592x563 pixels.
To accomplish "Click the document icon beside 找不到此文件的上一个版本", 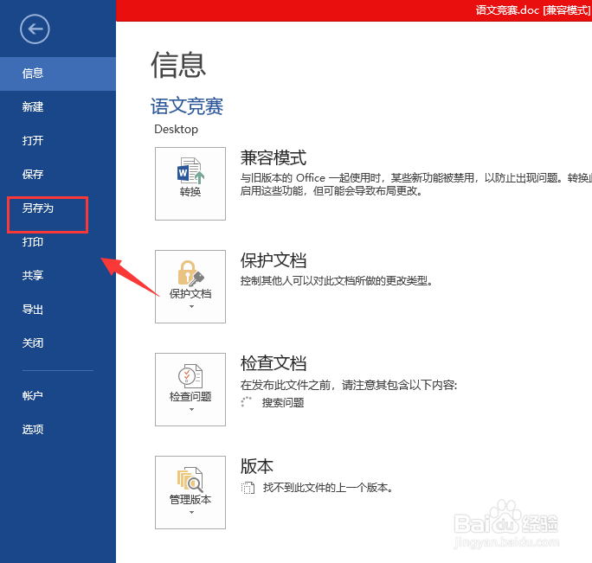I will pos(248,488).
